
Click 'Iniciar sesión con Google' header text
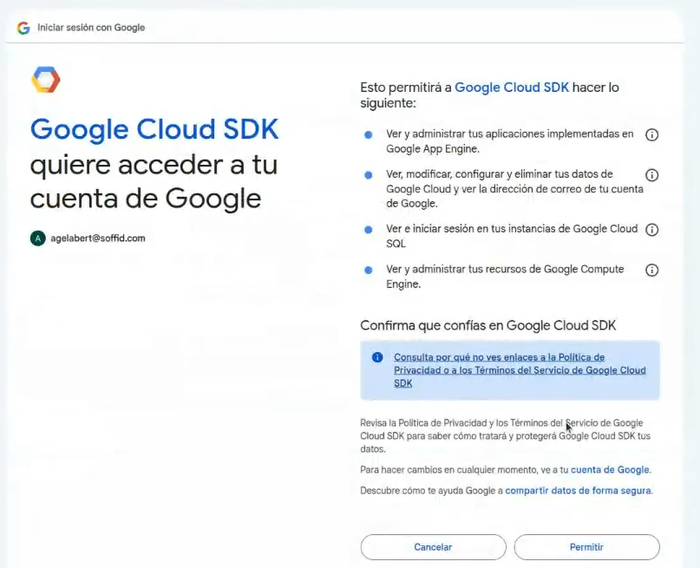(91, 28)
